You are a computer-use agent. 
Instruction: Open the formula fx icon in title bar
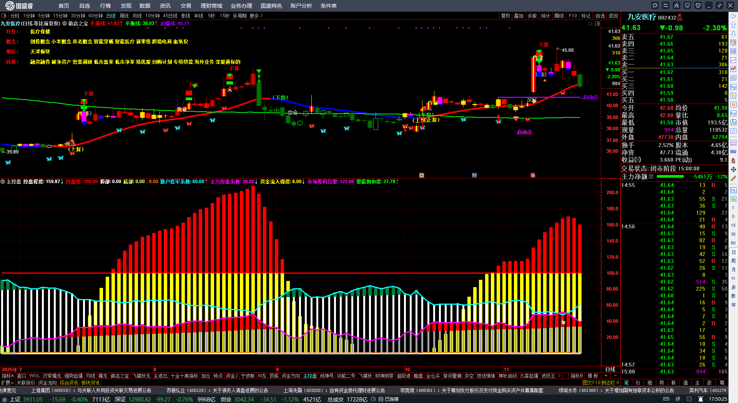tap(676, 5)
